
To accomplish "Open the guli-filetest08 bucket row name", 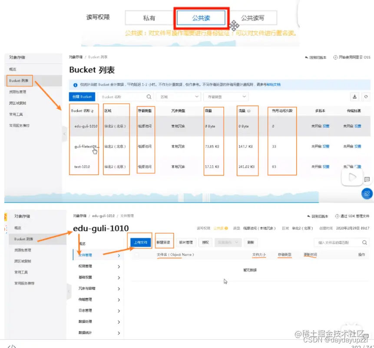I will click(x=86, y=146).
